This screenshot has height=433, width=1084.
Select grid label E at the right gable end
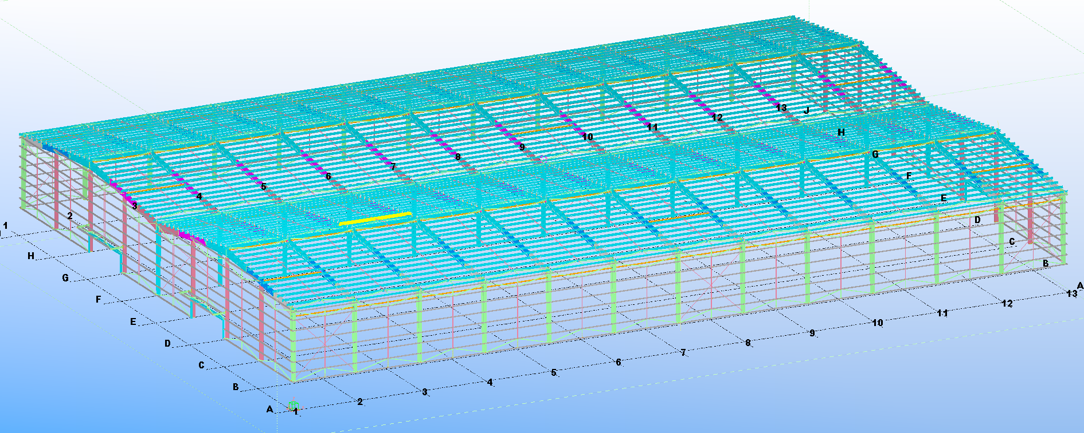944,198
